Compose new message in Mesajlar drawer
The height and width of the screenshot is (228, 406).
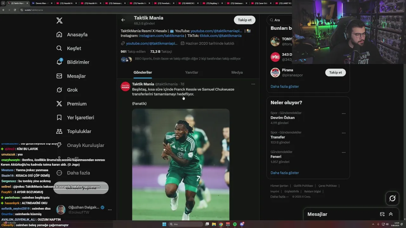[x=382, y=214]
